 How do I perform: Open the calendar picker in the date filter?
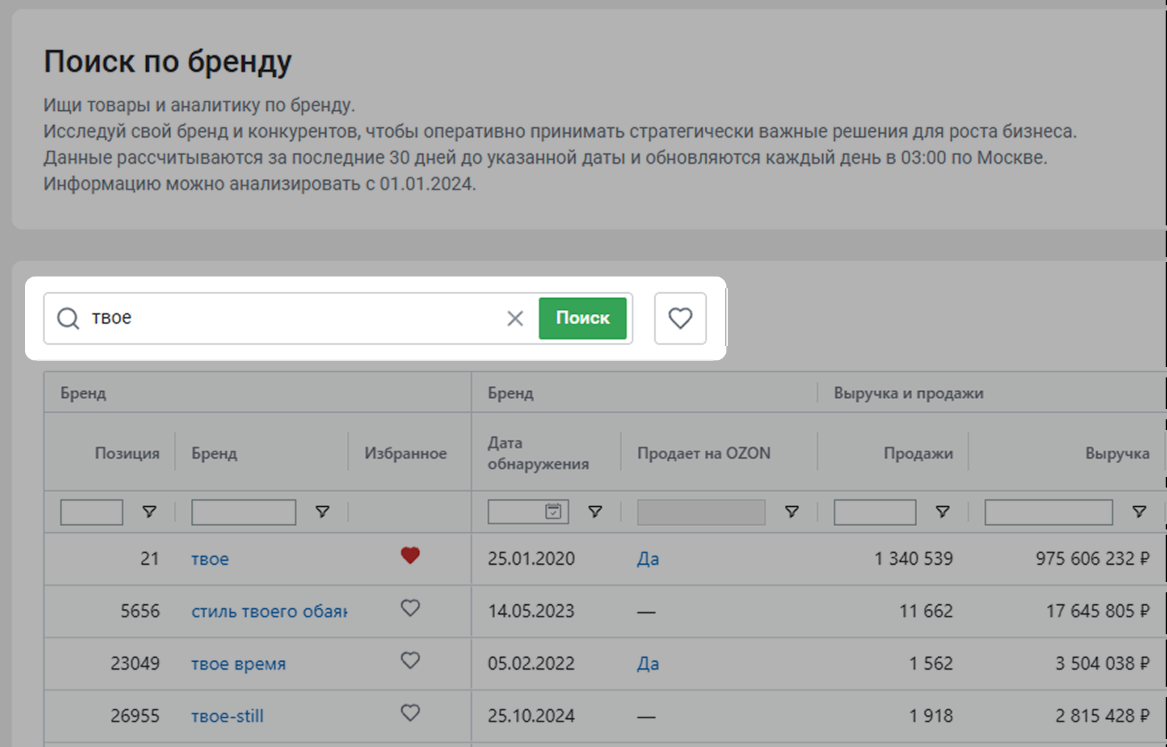[553, 511]
